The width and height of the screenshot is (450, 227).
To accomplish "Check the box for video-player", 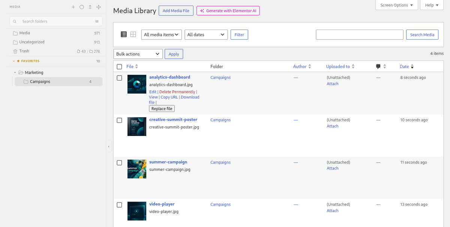I will point(119,205).
